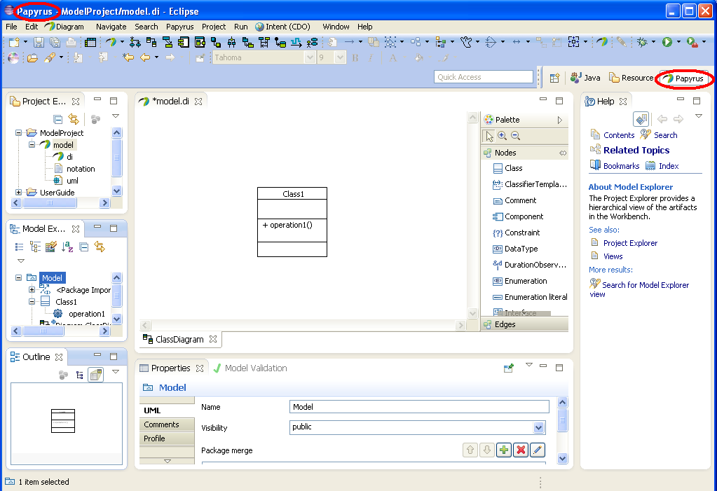717x491 pixels.
Task: Select the Profile properties tab
Action: click(x=167, y=438)
